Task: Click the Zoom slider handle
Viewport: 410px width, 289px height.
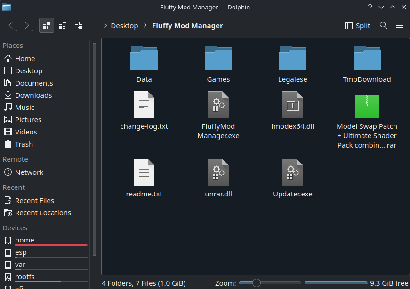Action: (257, 283)
